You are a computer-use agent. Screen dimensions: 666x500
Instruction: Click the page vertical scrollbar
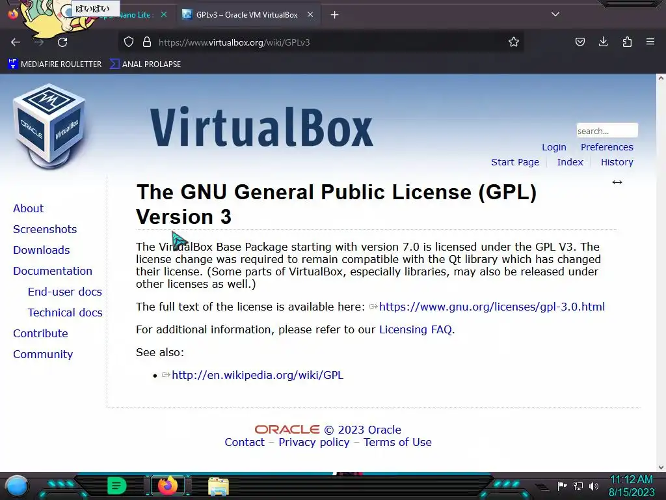click(x=661, y=272)
